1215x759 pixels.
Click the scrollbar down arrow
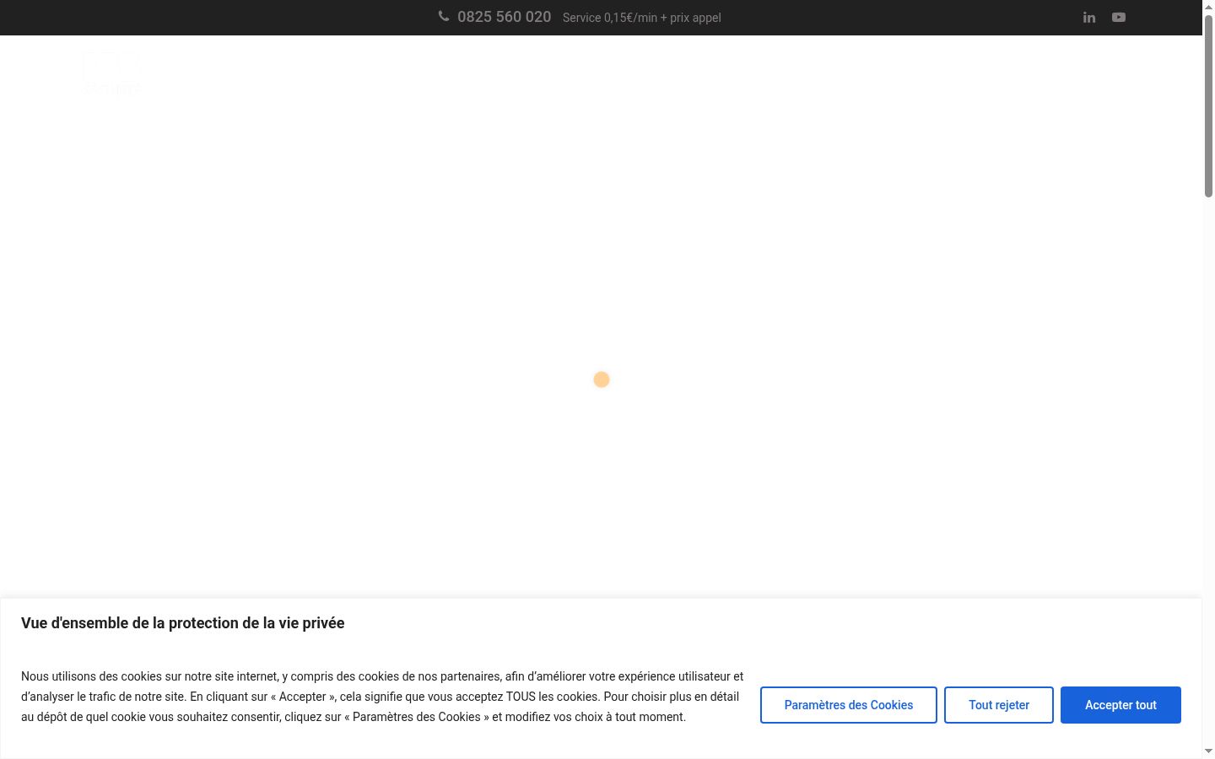(x=1208, y=751)
